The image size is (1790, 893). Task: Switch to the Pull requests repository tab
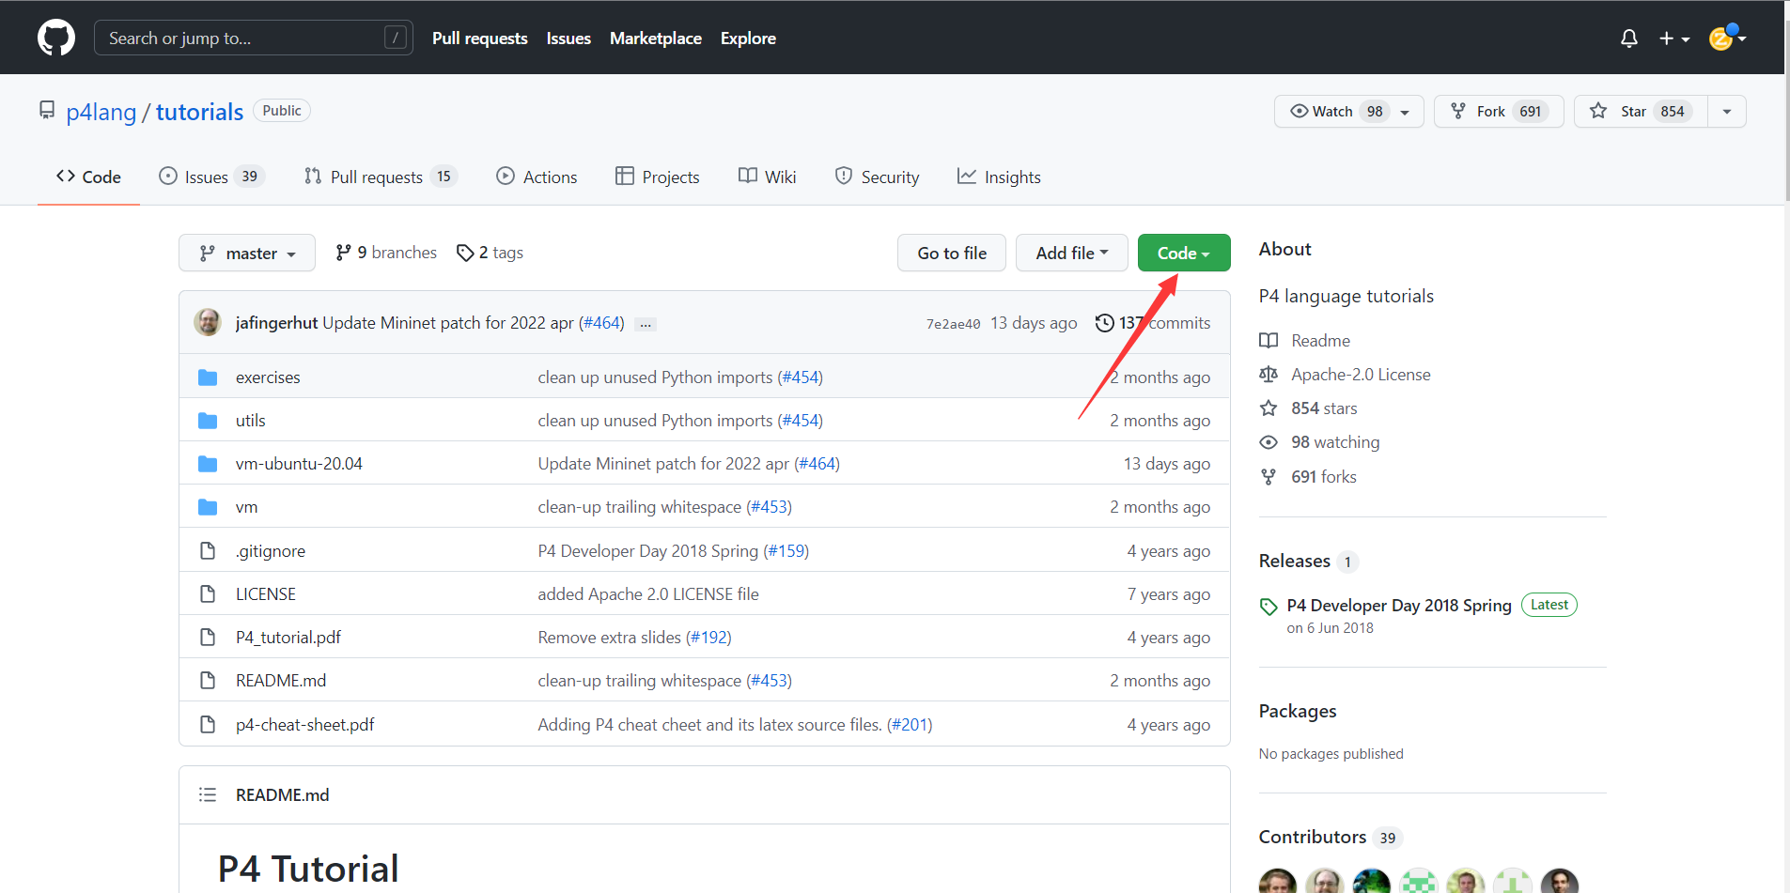380,177
